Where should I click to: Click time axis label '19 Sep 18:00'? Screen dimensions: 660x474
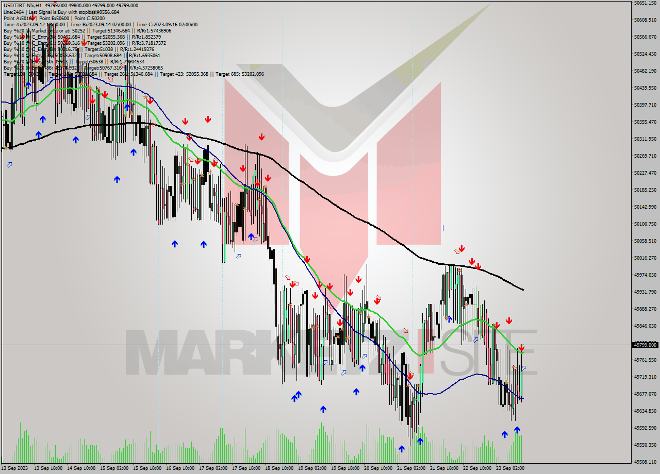pos(345,468)
